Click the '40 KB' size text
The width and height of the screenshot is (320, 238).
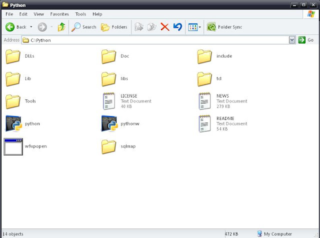click(126, 106)
